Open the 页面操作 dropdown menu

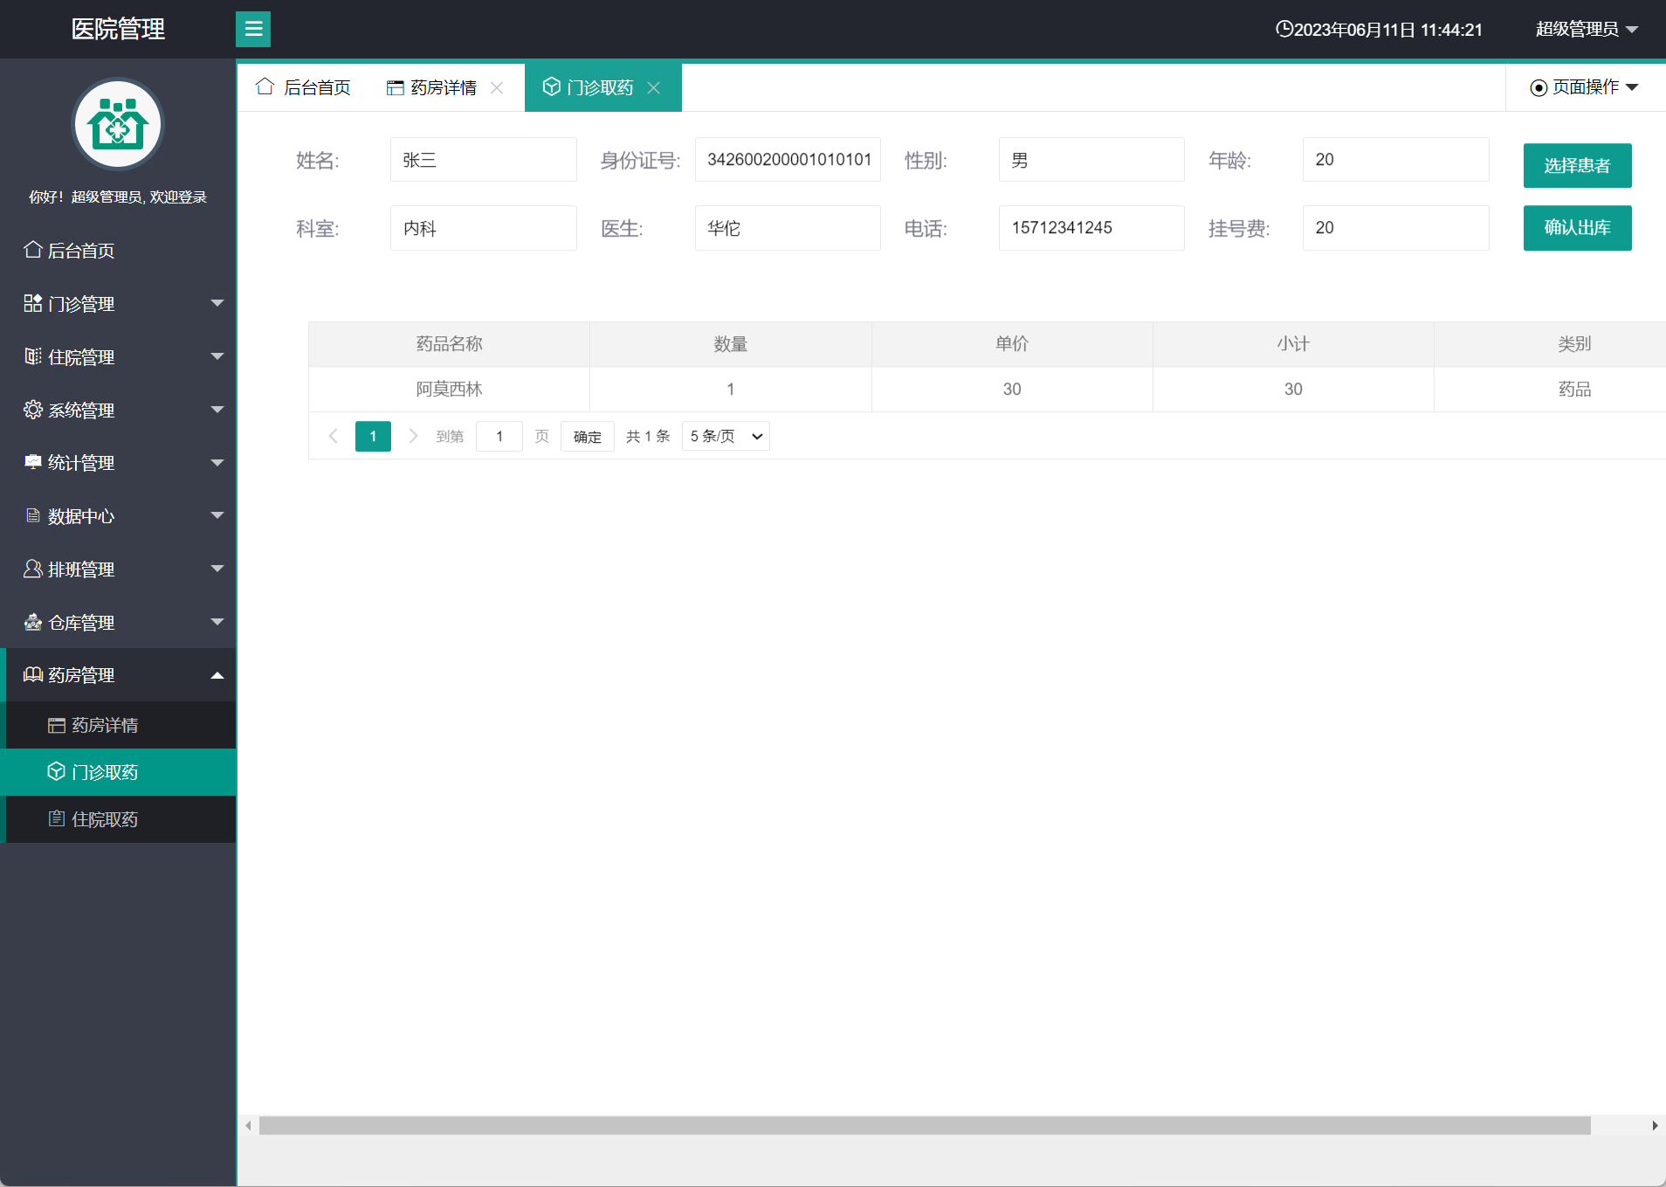pyautogui.click(x=1585, y=87)
